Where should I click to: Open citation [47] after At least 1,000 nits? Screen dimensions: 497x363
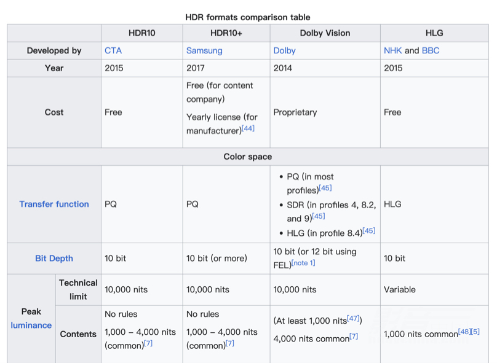353,318
